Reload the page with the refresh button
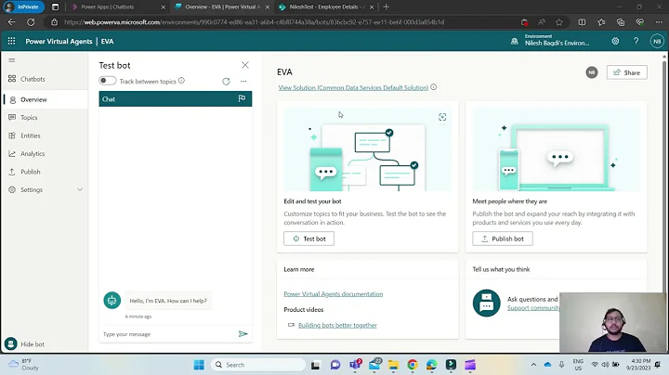669x375 pixels. (x=31, y=22)
